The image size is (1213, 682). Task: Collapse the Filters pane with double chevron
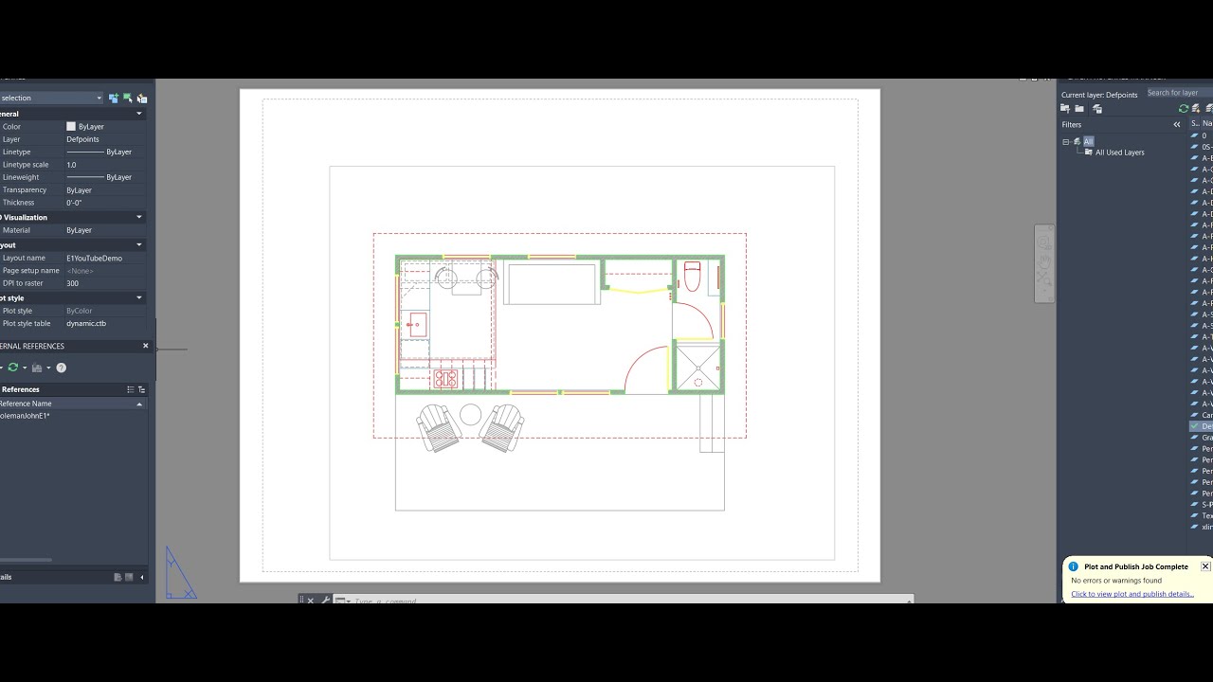click(x=1177, y=124)
